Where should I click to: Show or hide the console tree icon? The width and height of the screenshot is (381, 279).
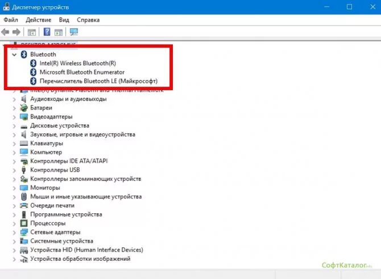32,32
